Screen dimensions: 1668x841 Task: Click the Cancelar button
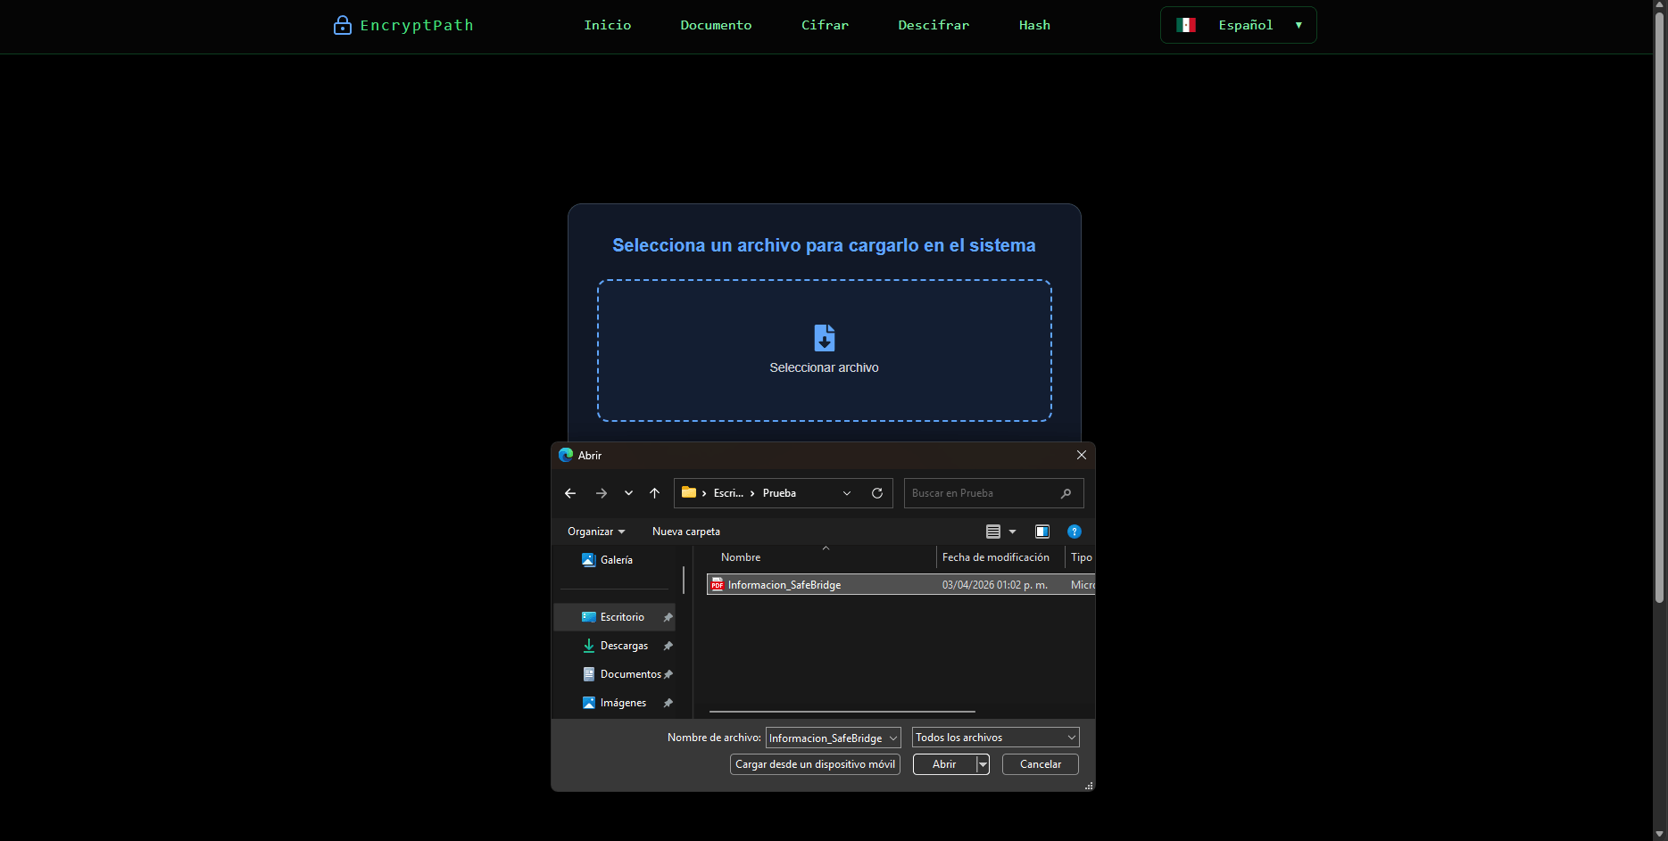click(x=1041, y=764)
